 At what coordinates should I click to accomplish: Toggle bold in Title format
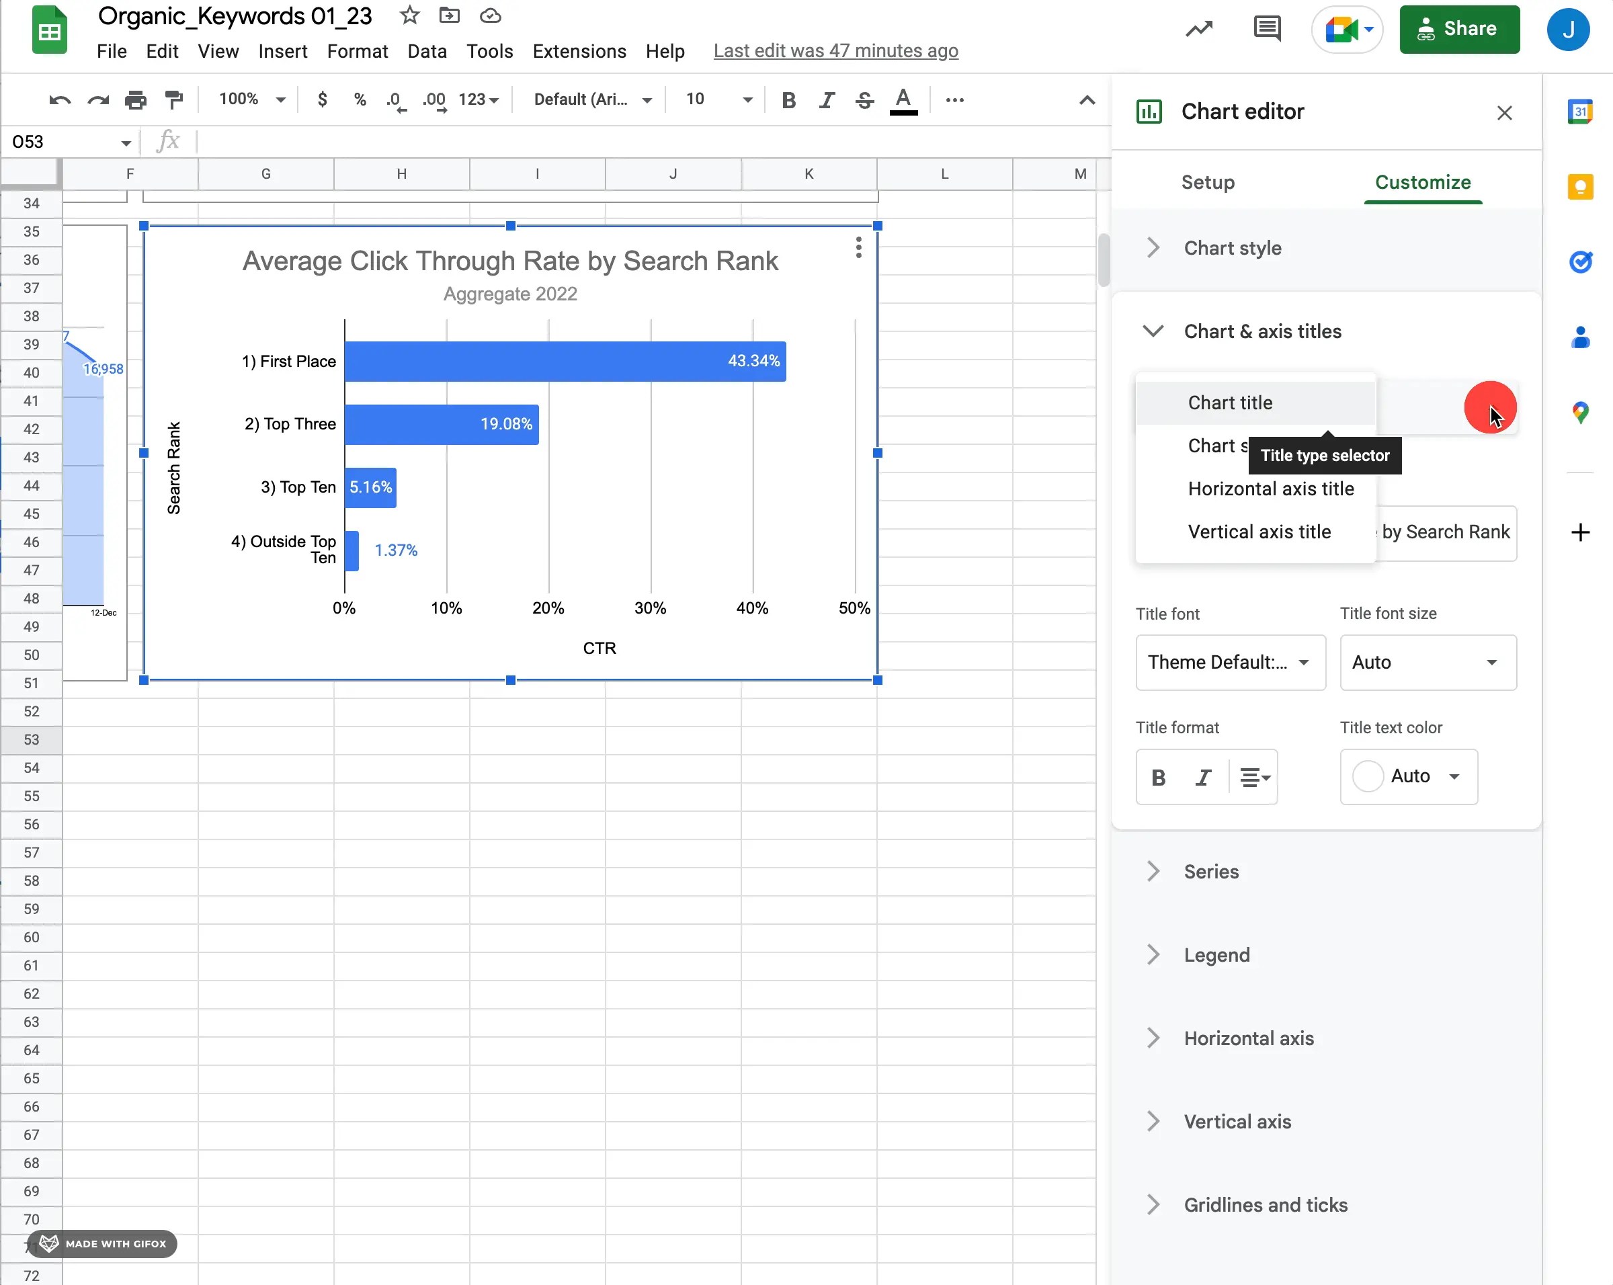(x=1158, y=777)
